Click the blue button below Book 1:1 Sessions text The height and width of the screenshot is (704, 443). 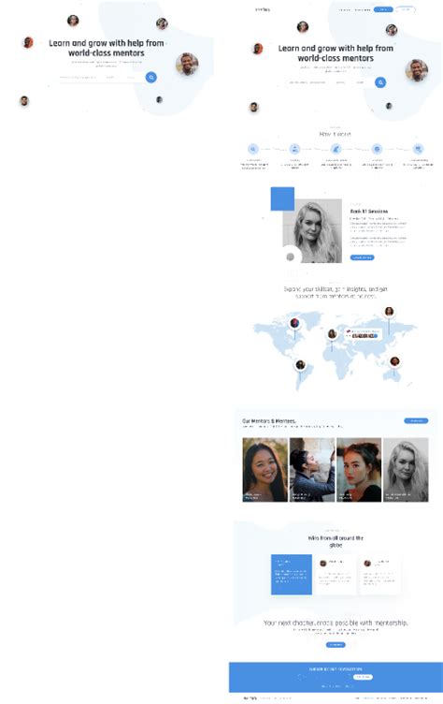click(x=362, y=257)
